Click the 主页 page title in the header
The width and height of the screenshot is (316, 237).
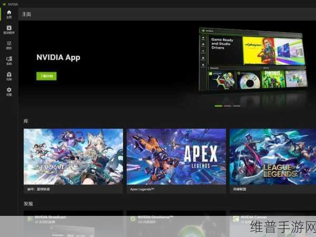(x=26, y=14)
